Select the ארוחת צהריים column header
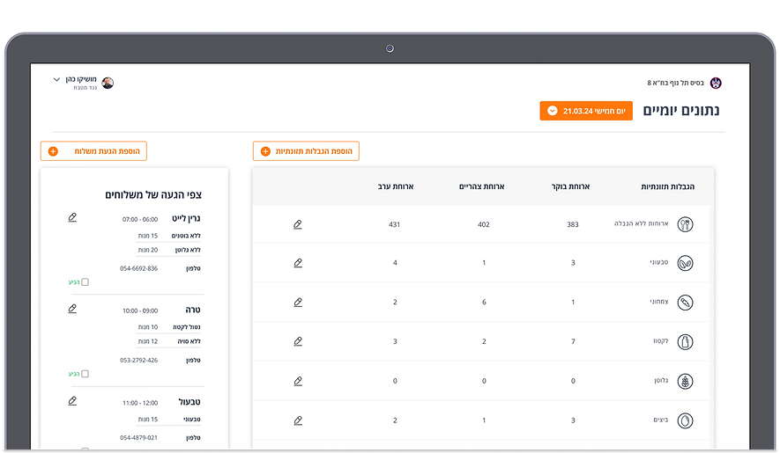 [481, 186]
